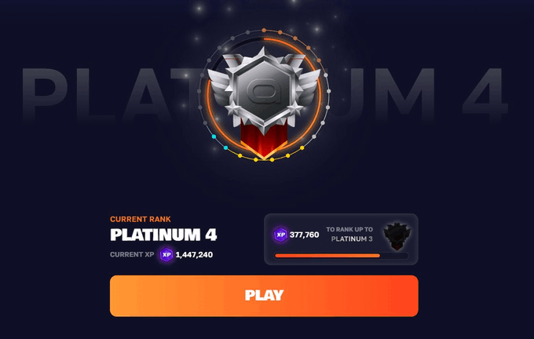This screenshot has height=339, width=534.
Task: Click the right silver wing of the badge
Action: pos(308,87)
